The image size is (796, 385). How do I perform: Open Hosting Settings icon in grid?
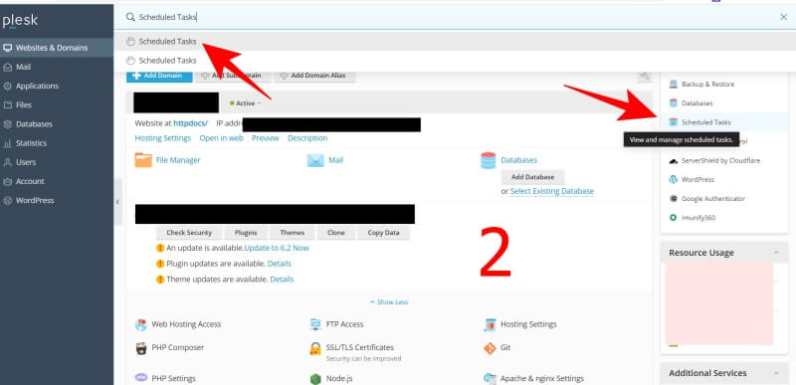coord(490,324)
